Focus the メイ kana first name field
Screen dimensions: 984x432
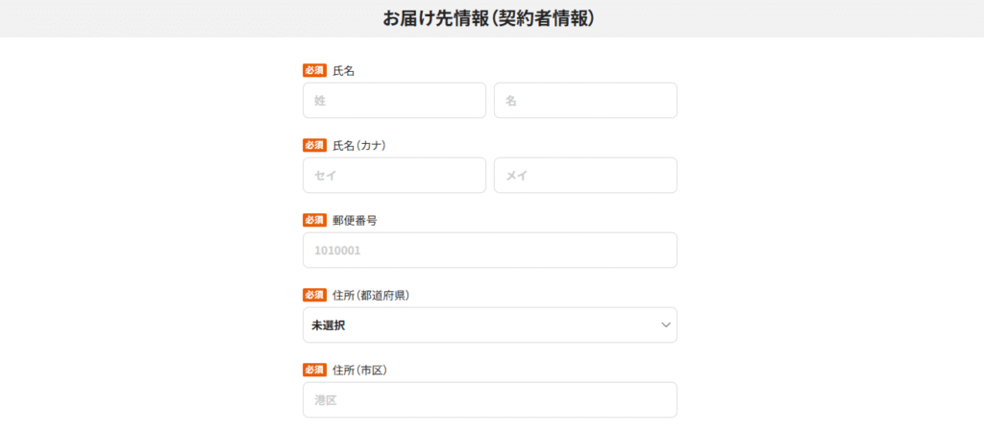pyautogui.click(x=585, y=176)
